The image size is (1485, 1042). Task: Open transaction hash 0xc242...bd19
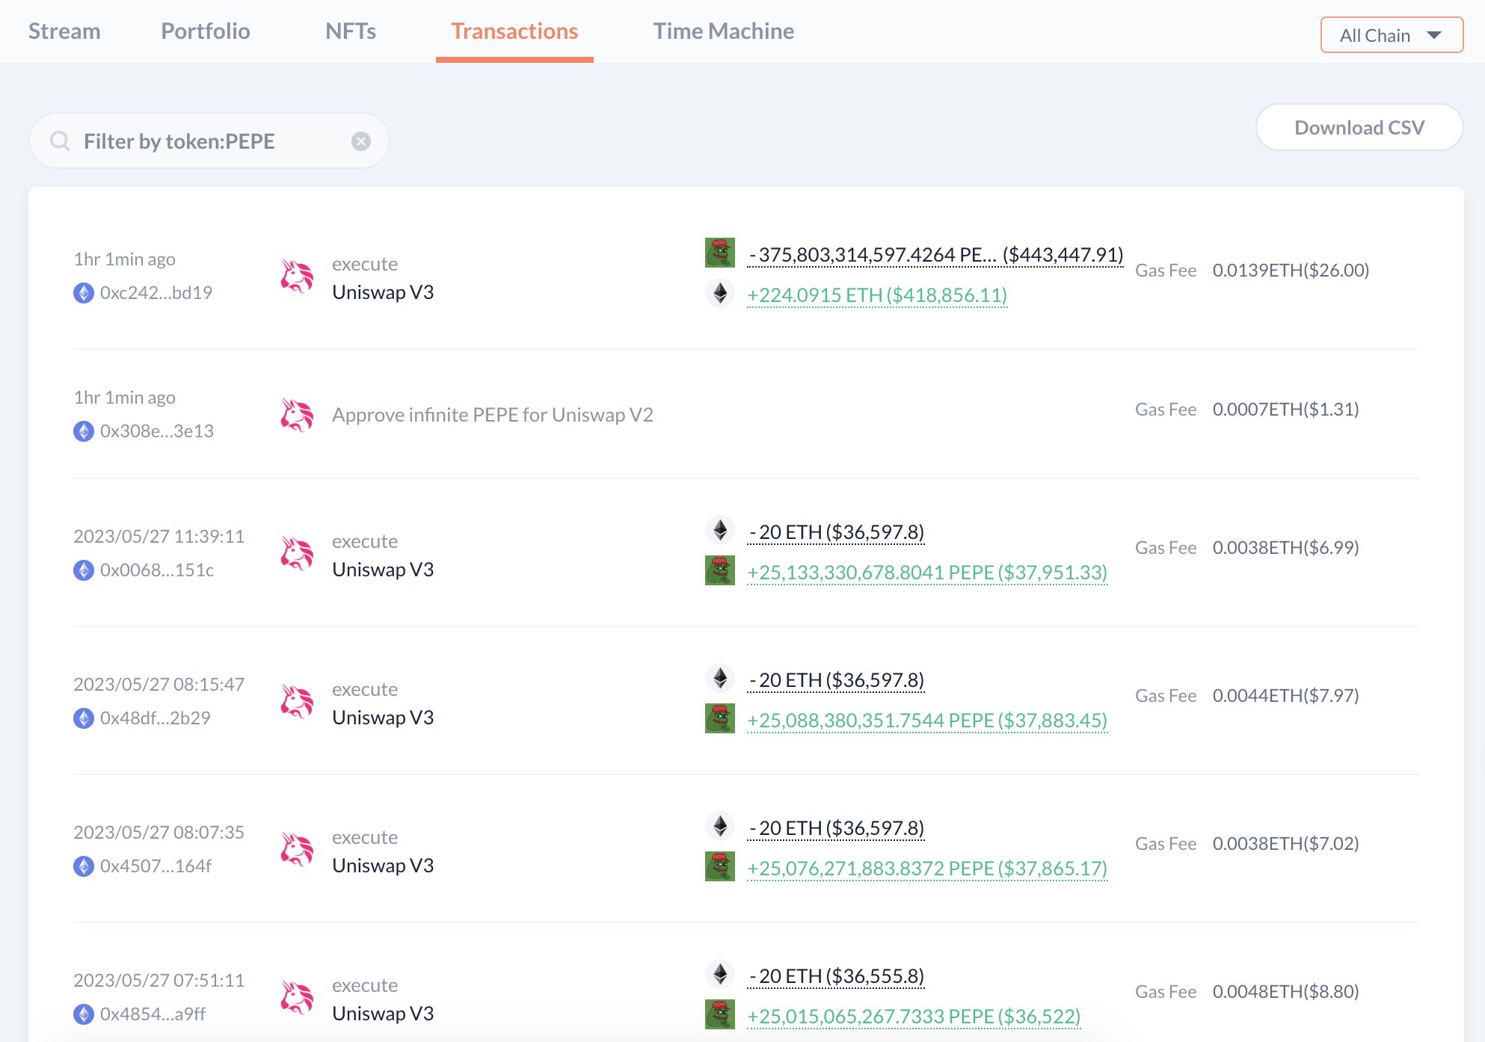pyautogui.click(x=156, y=292)
